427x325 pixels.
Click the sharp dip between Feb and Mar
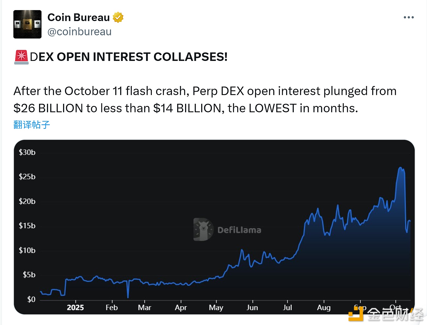tap(128, 297)
